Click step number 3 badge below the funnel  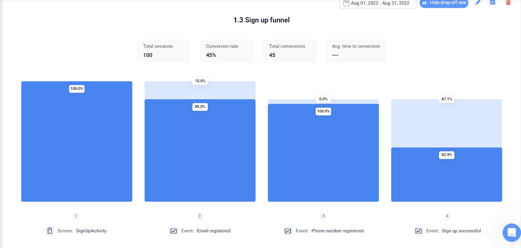[323, 216]
